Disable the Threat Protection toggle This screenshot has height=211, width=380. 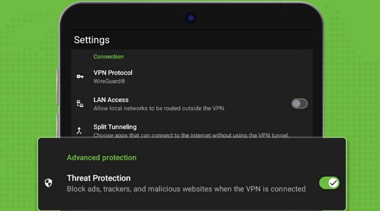tap(329, 183)
